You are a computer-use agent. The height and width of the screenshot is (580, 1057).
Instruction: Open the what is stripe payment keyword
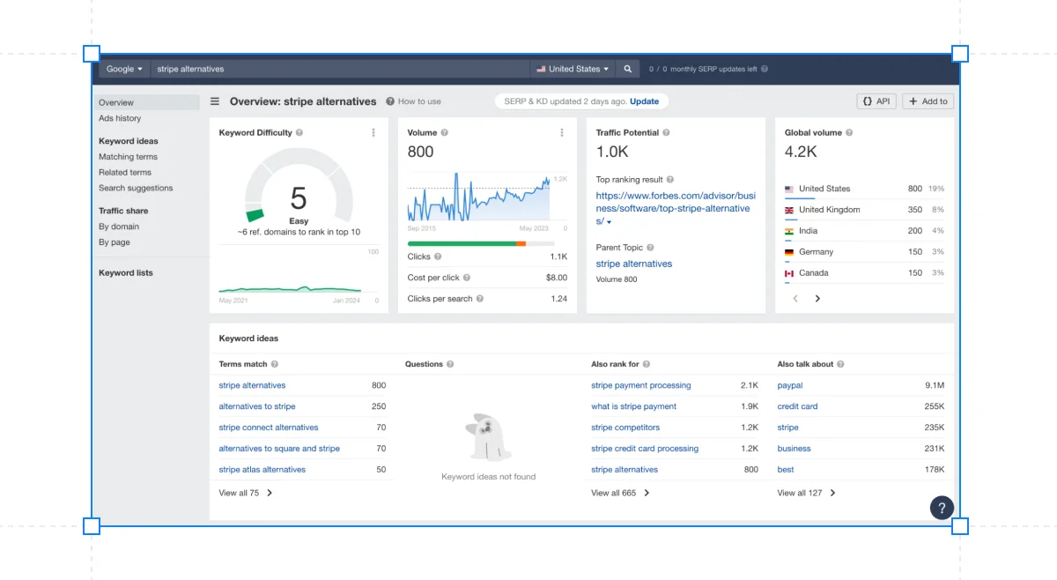(x=634, y=406)
